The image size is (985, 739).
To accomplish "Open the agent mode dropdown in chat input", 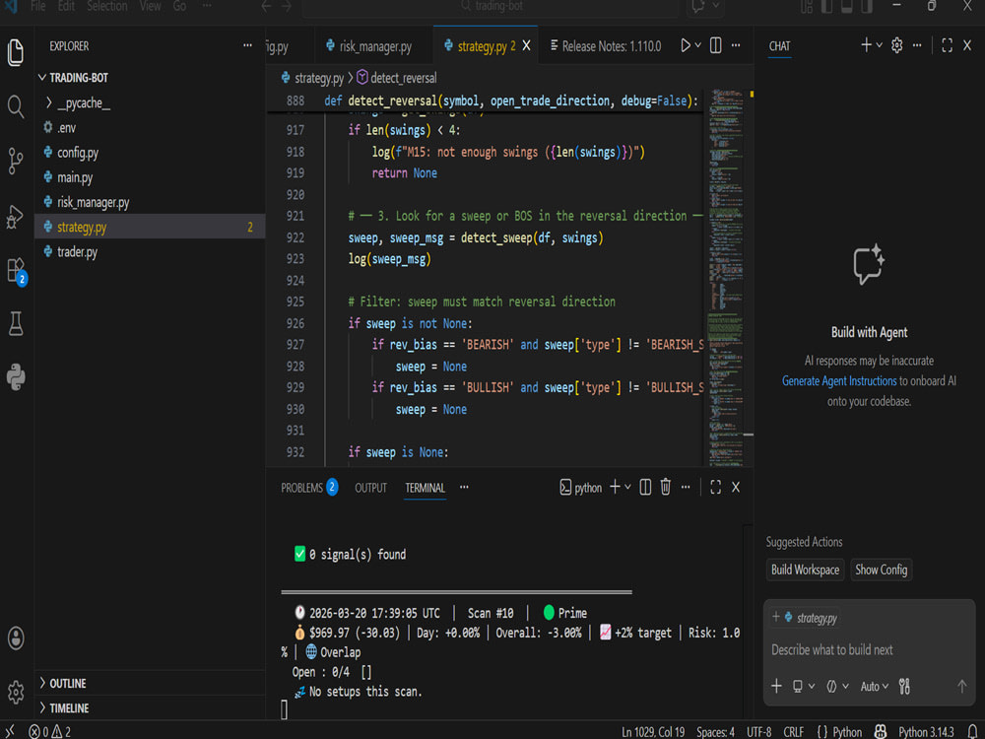I will pos(838,686).
